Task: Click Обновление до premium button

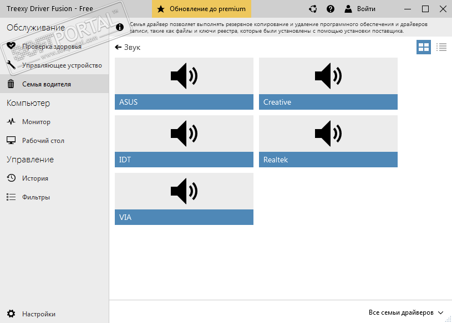Action: pos(201,9)
